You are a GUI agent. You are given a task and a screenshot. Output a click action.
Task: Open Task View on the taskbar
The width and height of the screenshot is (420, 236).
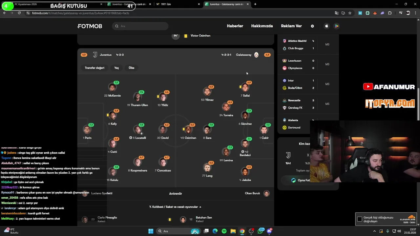(x=206, y=231)
